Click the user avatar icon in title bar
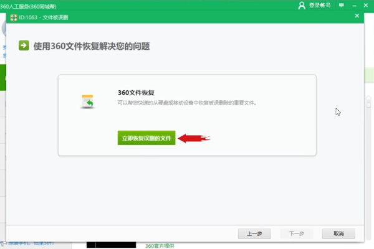The height and width of the screenshot is (249, 374). 302,5
